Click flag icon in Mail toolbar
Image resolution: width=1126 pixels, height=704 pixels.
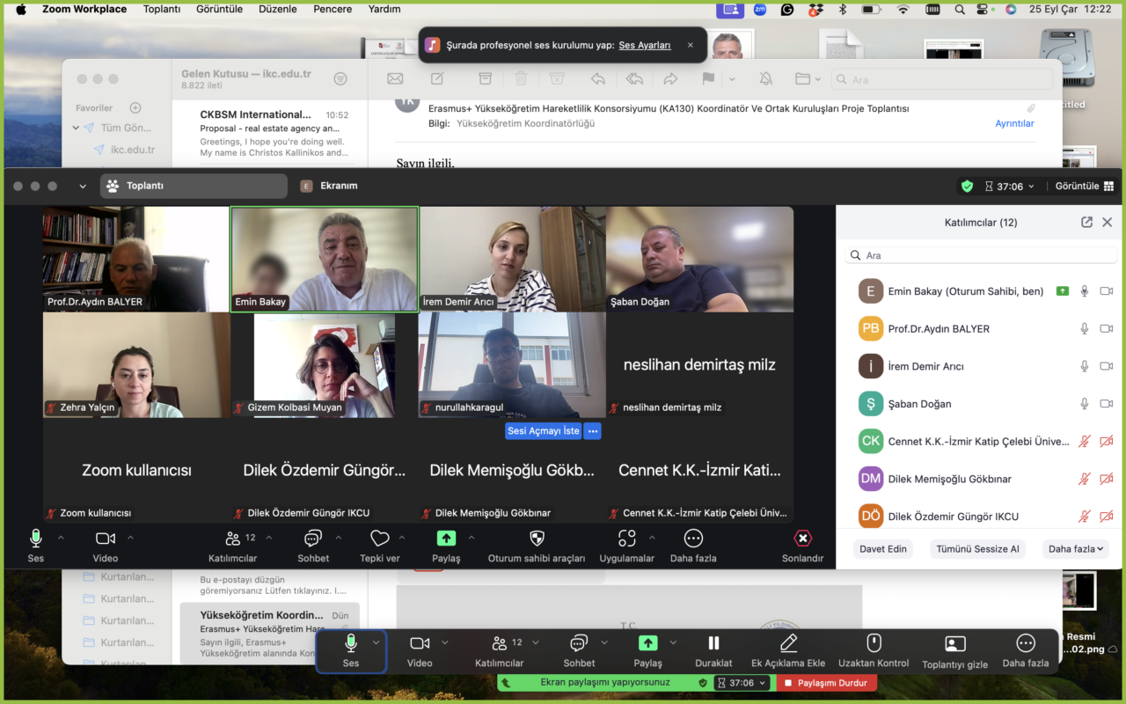(708, 79)
